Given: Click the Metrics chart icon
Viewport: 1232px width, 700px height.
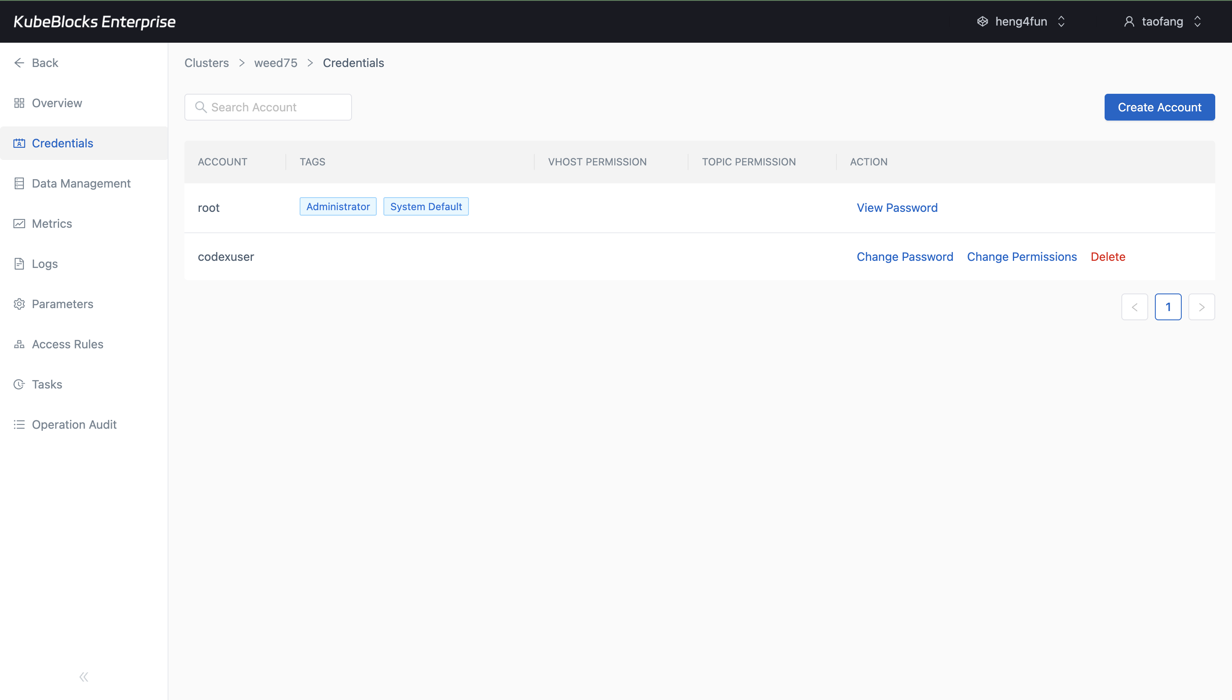Looking at the screenshot, I should coord(19,224).
